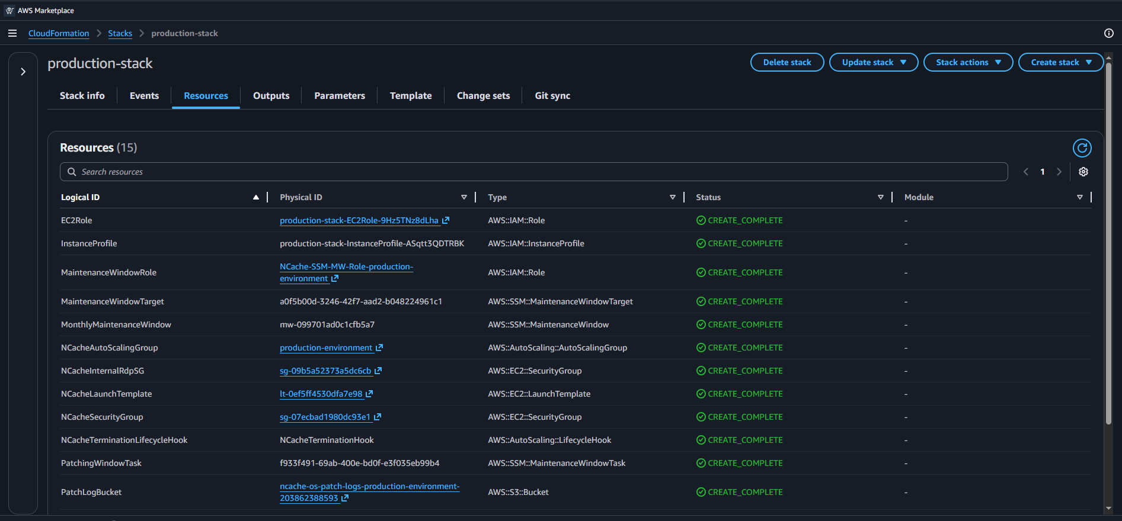Select the AWS::S3::Bucket type cell
Viewport: 1122px width, 521px height.
tap(518, 492)
